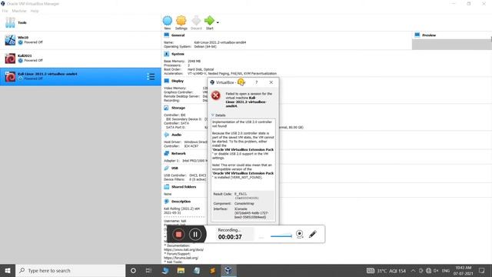
Task: Click the https://www.kali.org/docs/ text
Action: 184,249
